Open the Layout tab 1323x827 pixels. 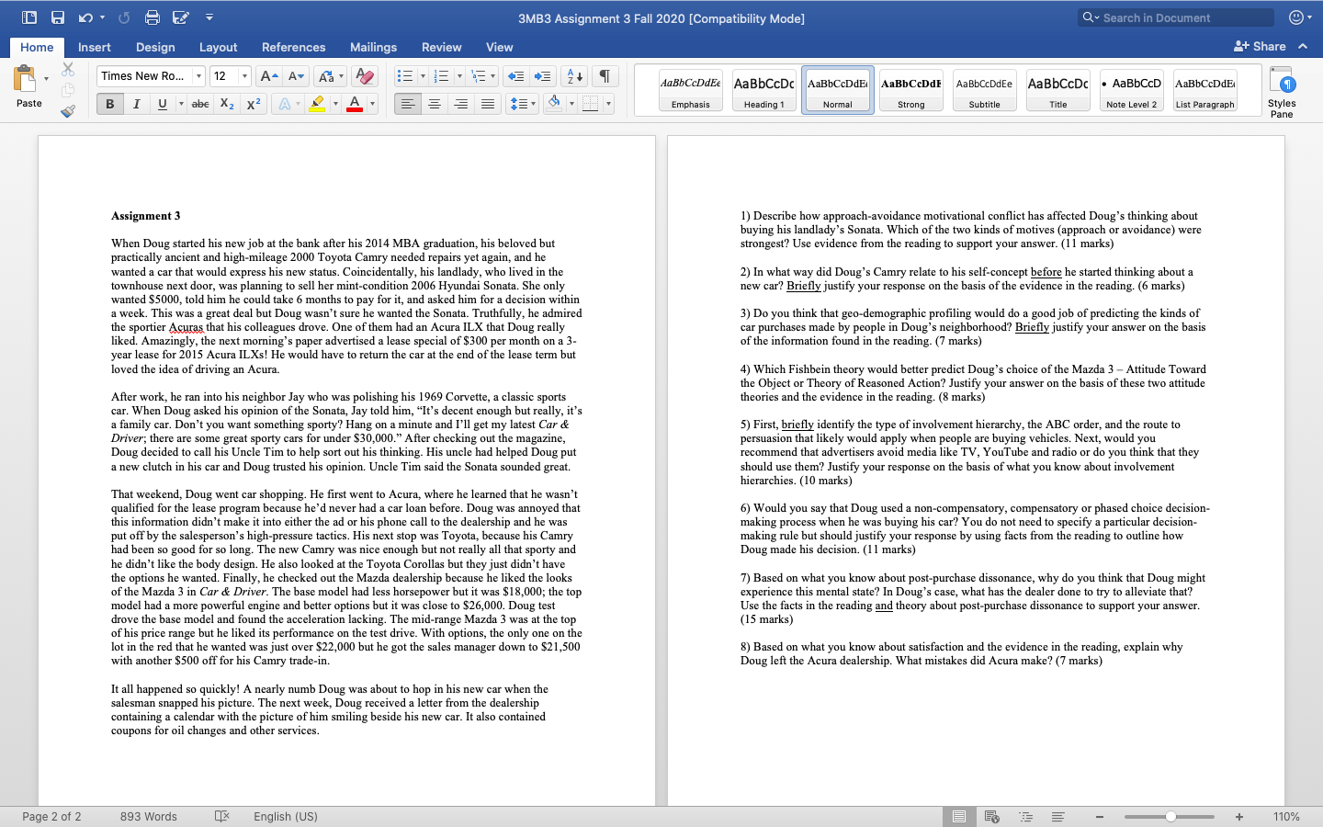click(218, 47)
